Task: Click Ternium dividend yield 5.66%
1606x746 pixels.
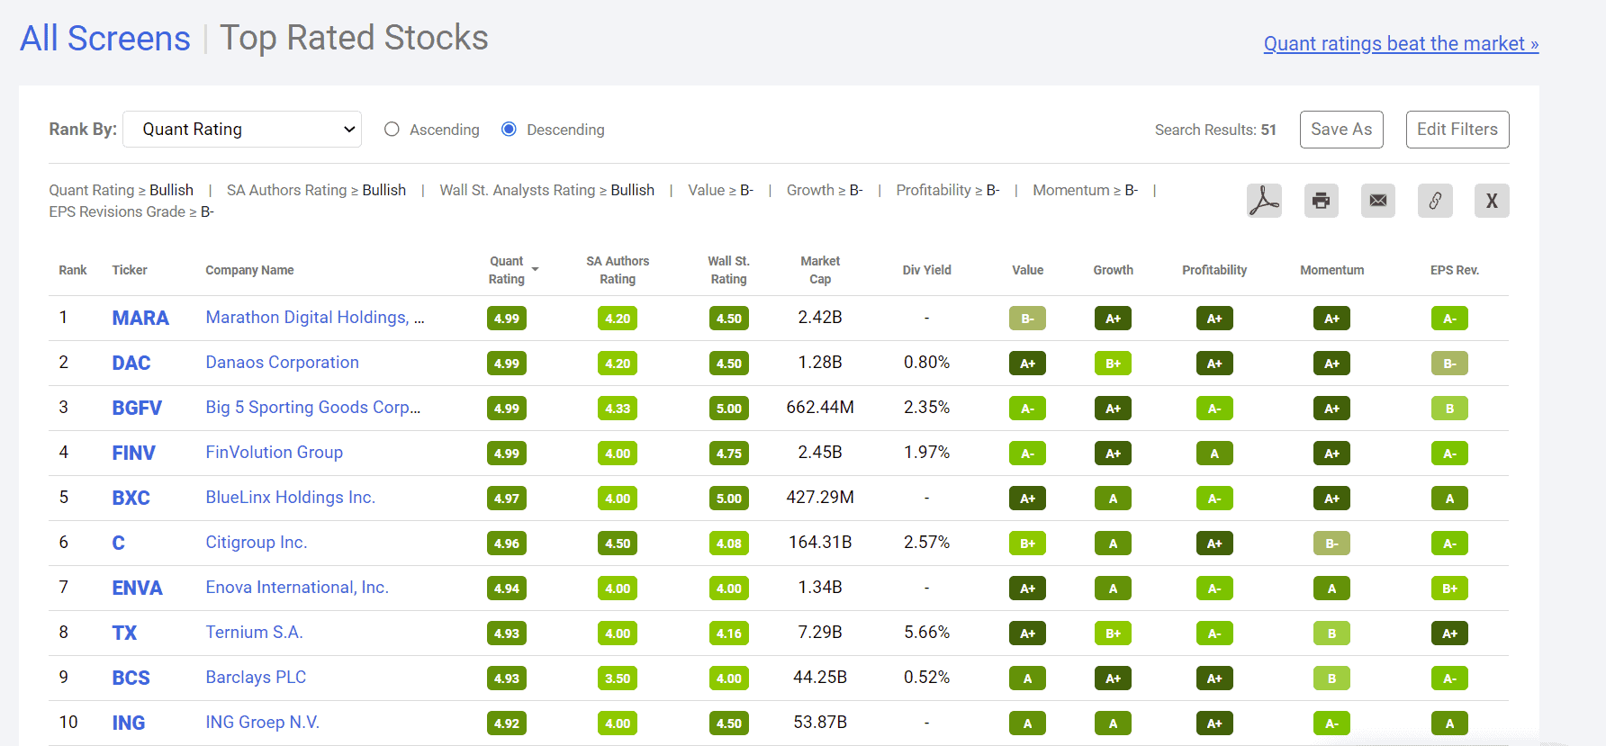Action: (926, 632)
